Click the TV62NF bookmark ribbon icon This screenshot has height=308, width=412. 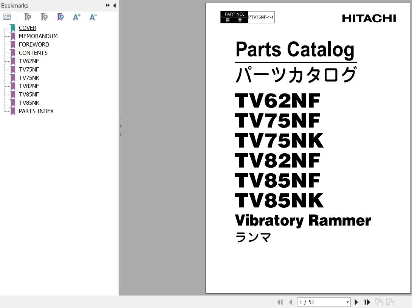tap(13, 61)
